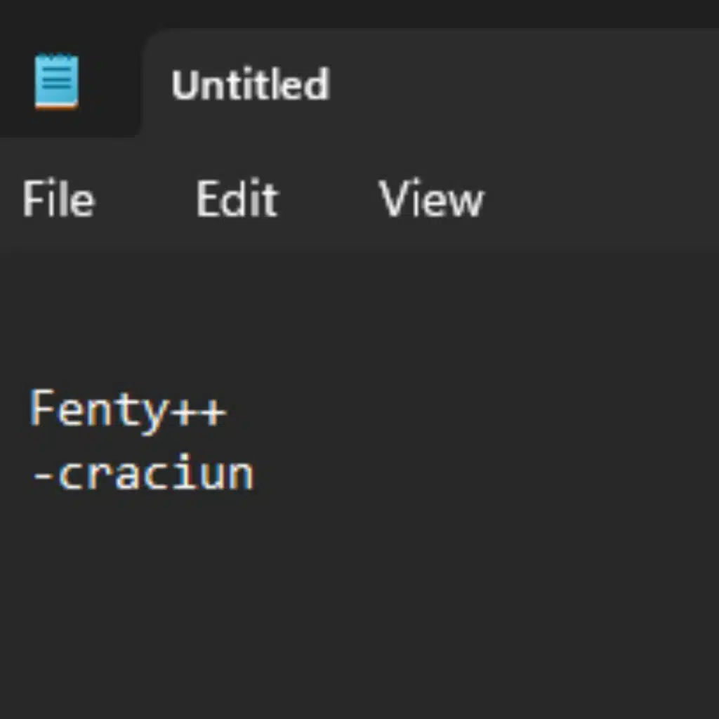Open the View menu
The width and height of the screenshot is (719, 719).
(x=431, y=200)
